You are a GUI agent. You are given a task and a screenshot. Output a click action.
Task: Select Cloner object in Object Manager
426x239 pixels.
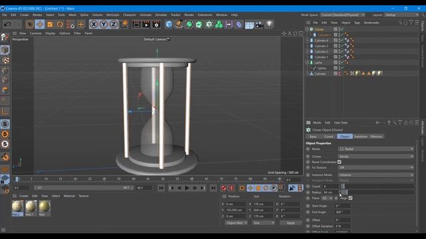[x=319, y=29]
